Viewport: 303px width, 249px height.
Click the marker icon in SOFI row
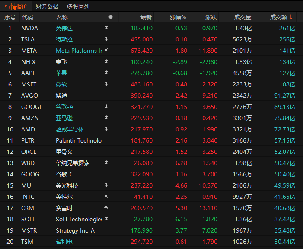[x=106, y=218]
